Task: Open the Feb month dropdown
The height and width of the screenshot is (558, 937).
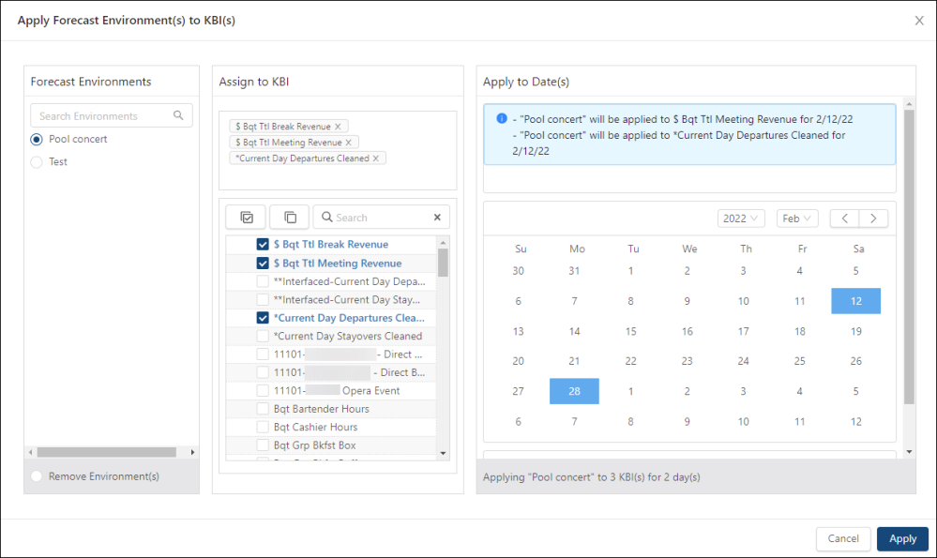Action: [797, 219]
